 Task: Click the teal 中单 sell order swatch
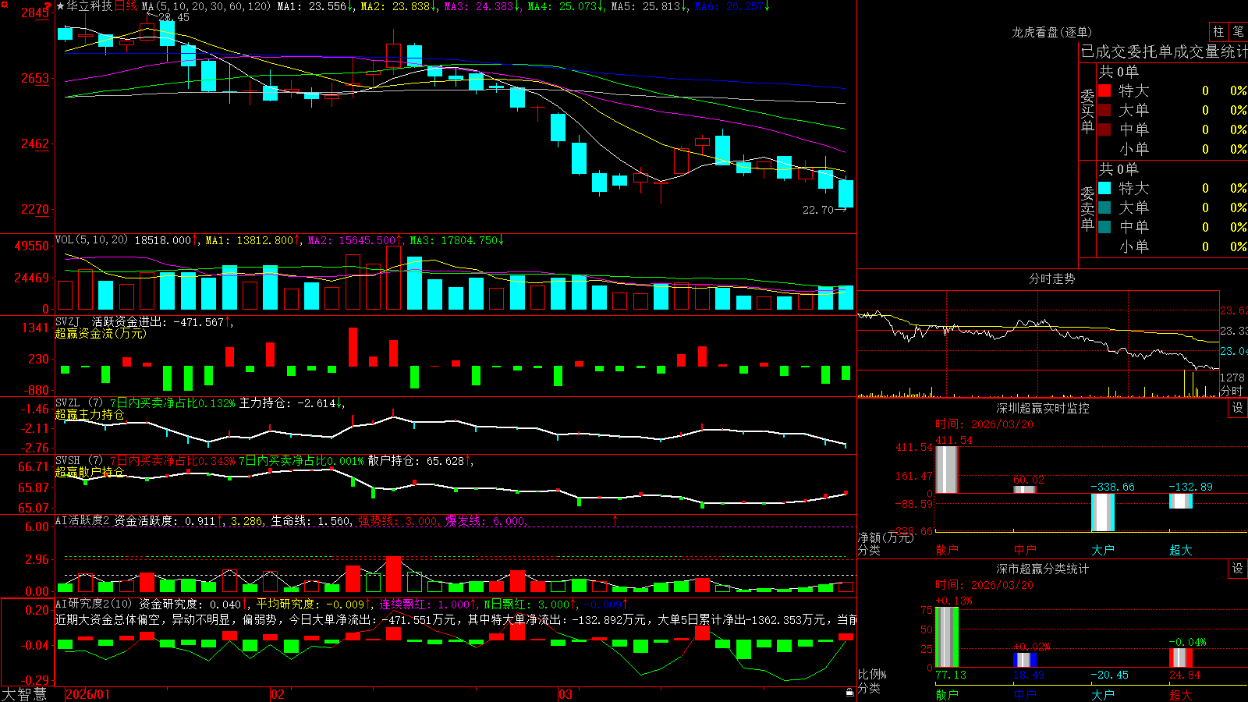(x=1104, y=227)
